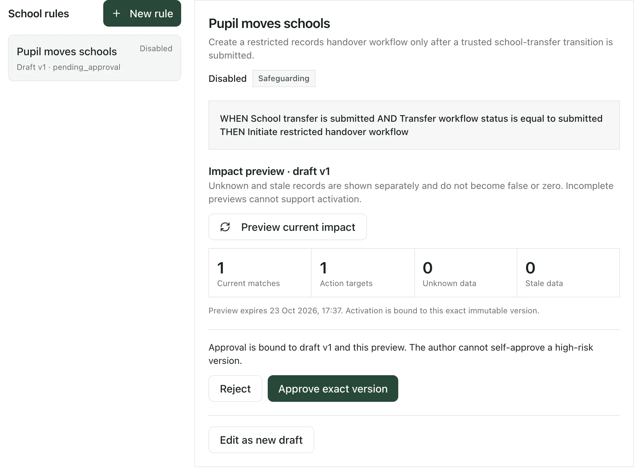The image size is (642, 475).
Task: Click the Safeguarding tag
Action: click(284, 79)
